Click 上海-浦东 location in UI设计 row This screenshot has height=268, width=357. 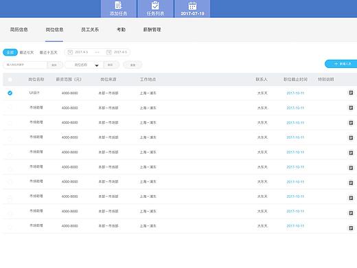pyautogui.click(x=148, y=93)
